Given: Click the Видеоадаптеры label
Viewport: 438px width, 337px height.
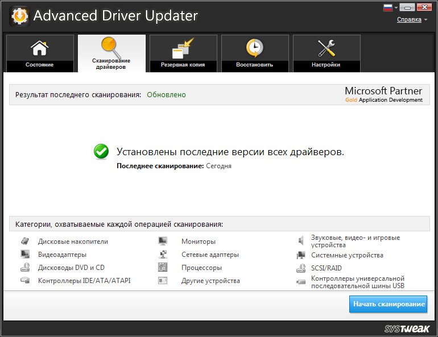Looking at the screenshot, I should [62, 255].
